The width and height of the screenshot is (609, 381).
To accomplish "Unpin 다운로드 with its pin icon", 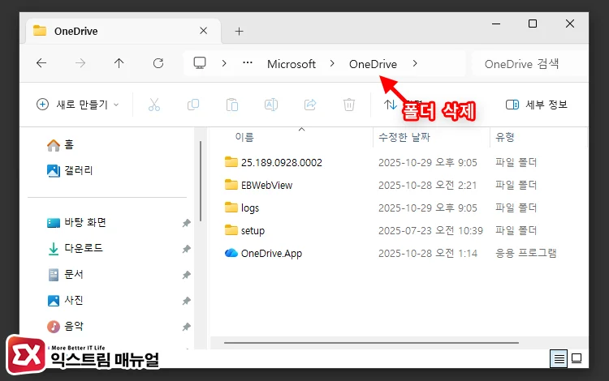I will (x=187, y=249).
